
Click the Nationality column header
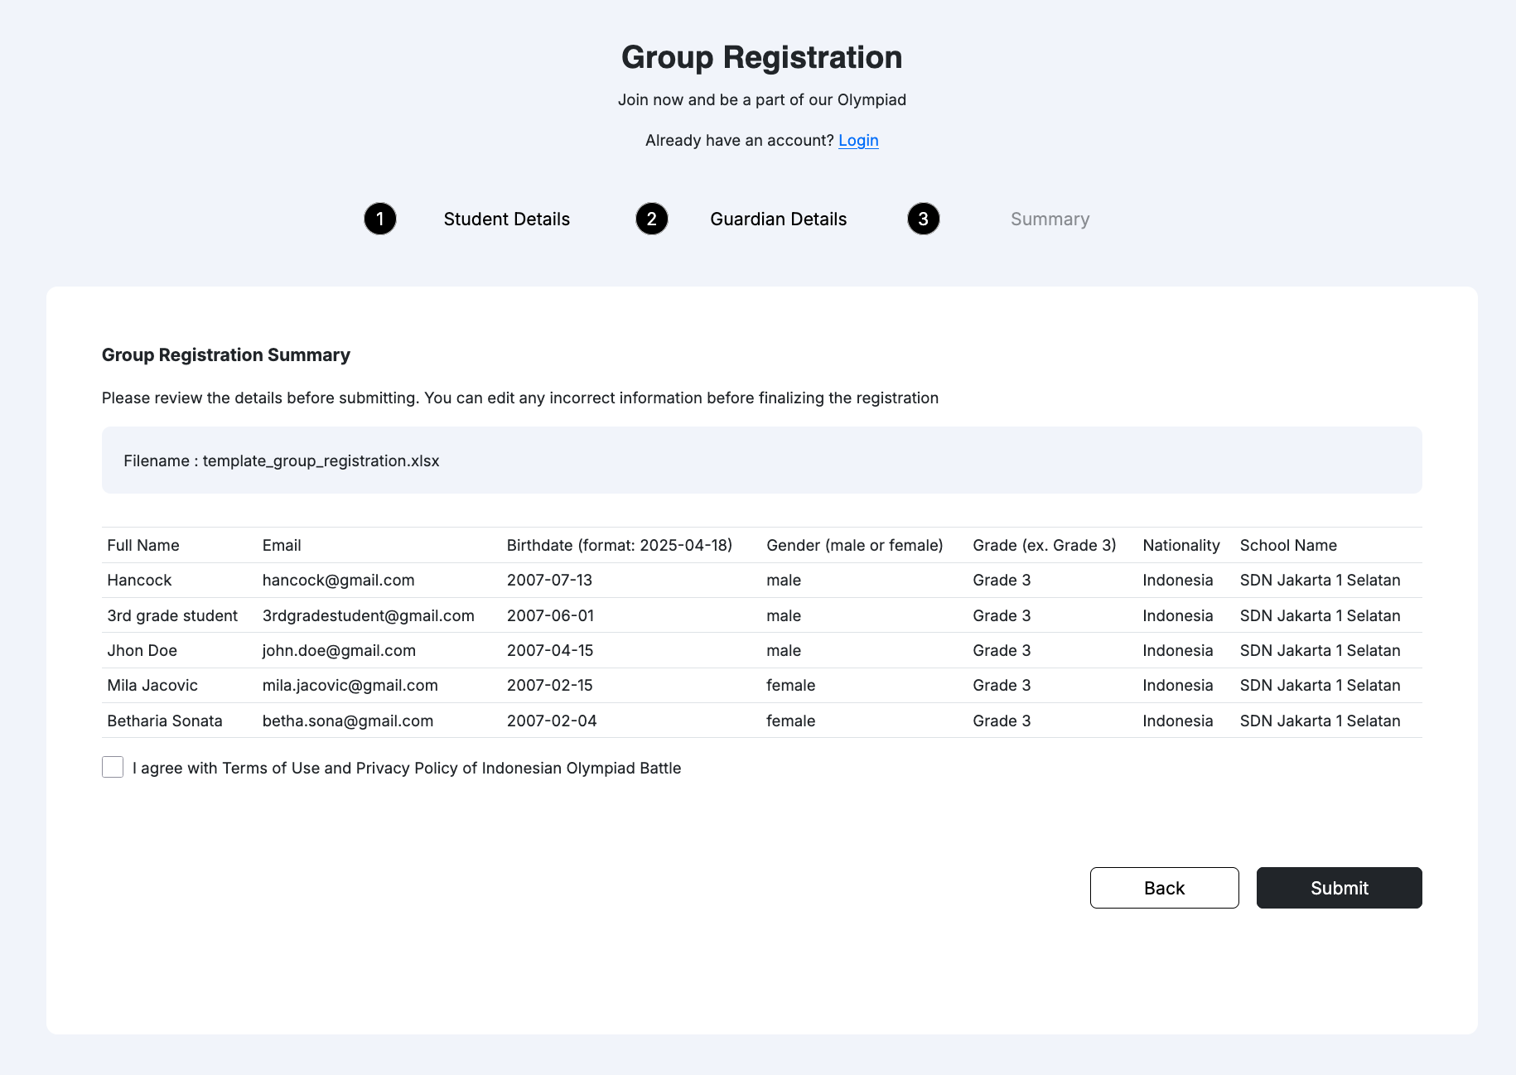(x=1180, y=546)
